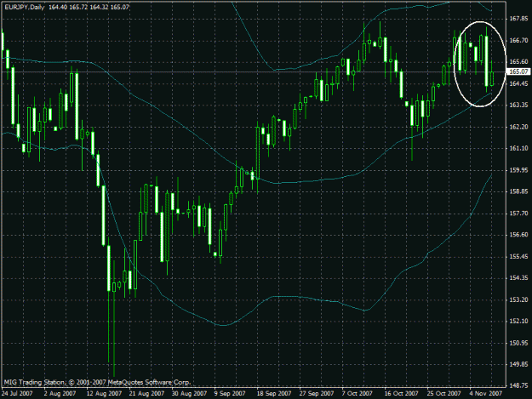The width and height of the screenshot is (532, 399).
Task: Click the 16 Oct 2007 date label
Action: (x=402, y=393)
